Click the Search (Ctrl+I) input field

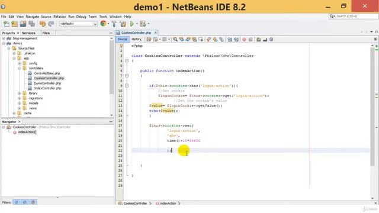(x=356, y=16)
